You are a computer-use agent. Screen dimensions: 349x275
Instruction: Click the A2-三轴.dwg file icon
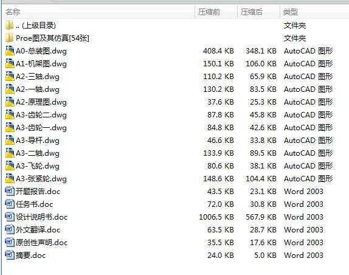pos(10,77)
